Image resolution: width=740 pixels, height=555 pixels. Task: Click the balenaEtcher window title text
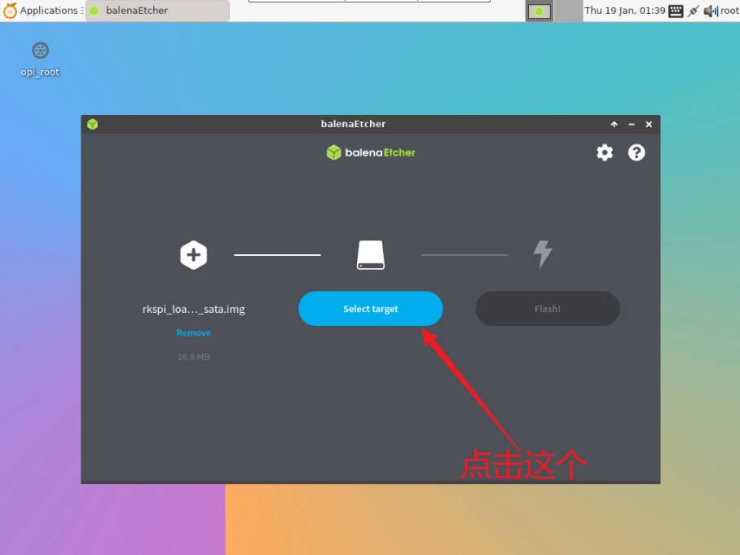click(x=353, y=124)
